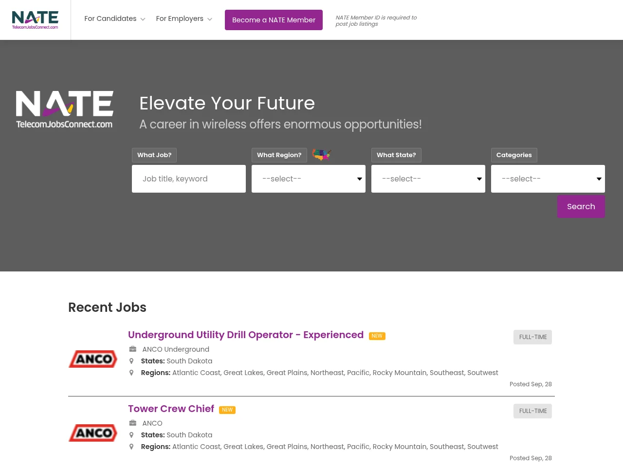Click NEW badge on Underground Utility Drill Operator
Viewport: 623px width, 467px height.
pyautogui.click(x=377, y=336)
